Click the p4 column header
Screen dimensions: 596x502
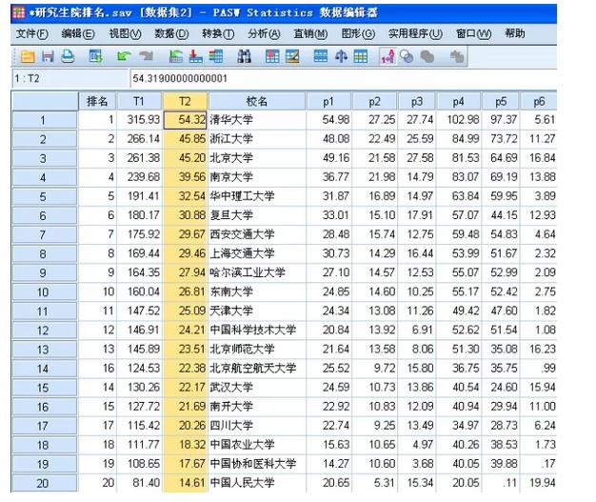pyautogui.click(x=459, y=101)
